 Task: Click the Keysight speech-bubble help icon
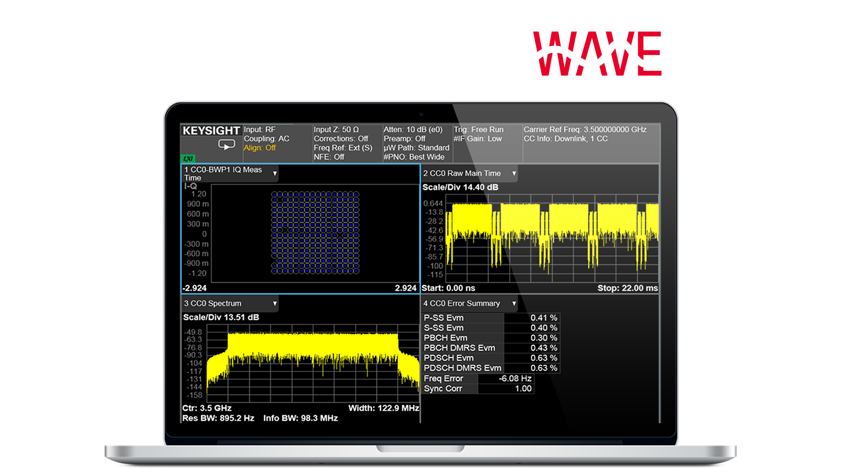[226, 145]
